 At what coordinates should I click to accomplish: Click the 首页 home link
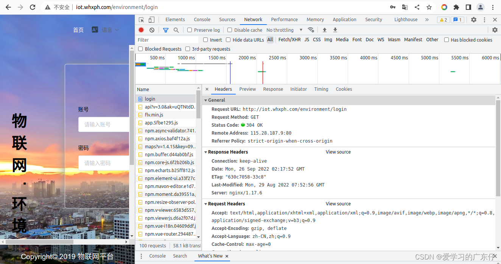click(x=78, y=30)
